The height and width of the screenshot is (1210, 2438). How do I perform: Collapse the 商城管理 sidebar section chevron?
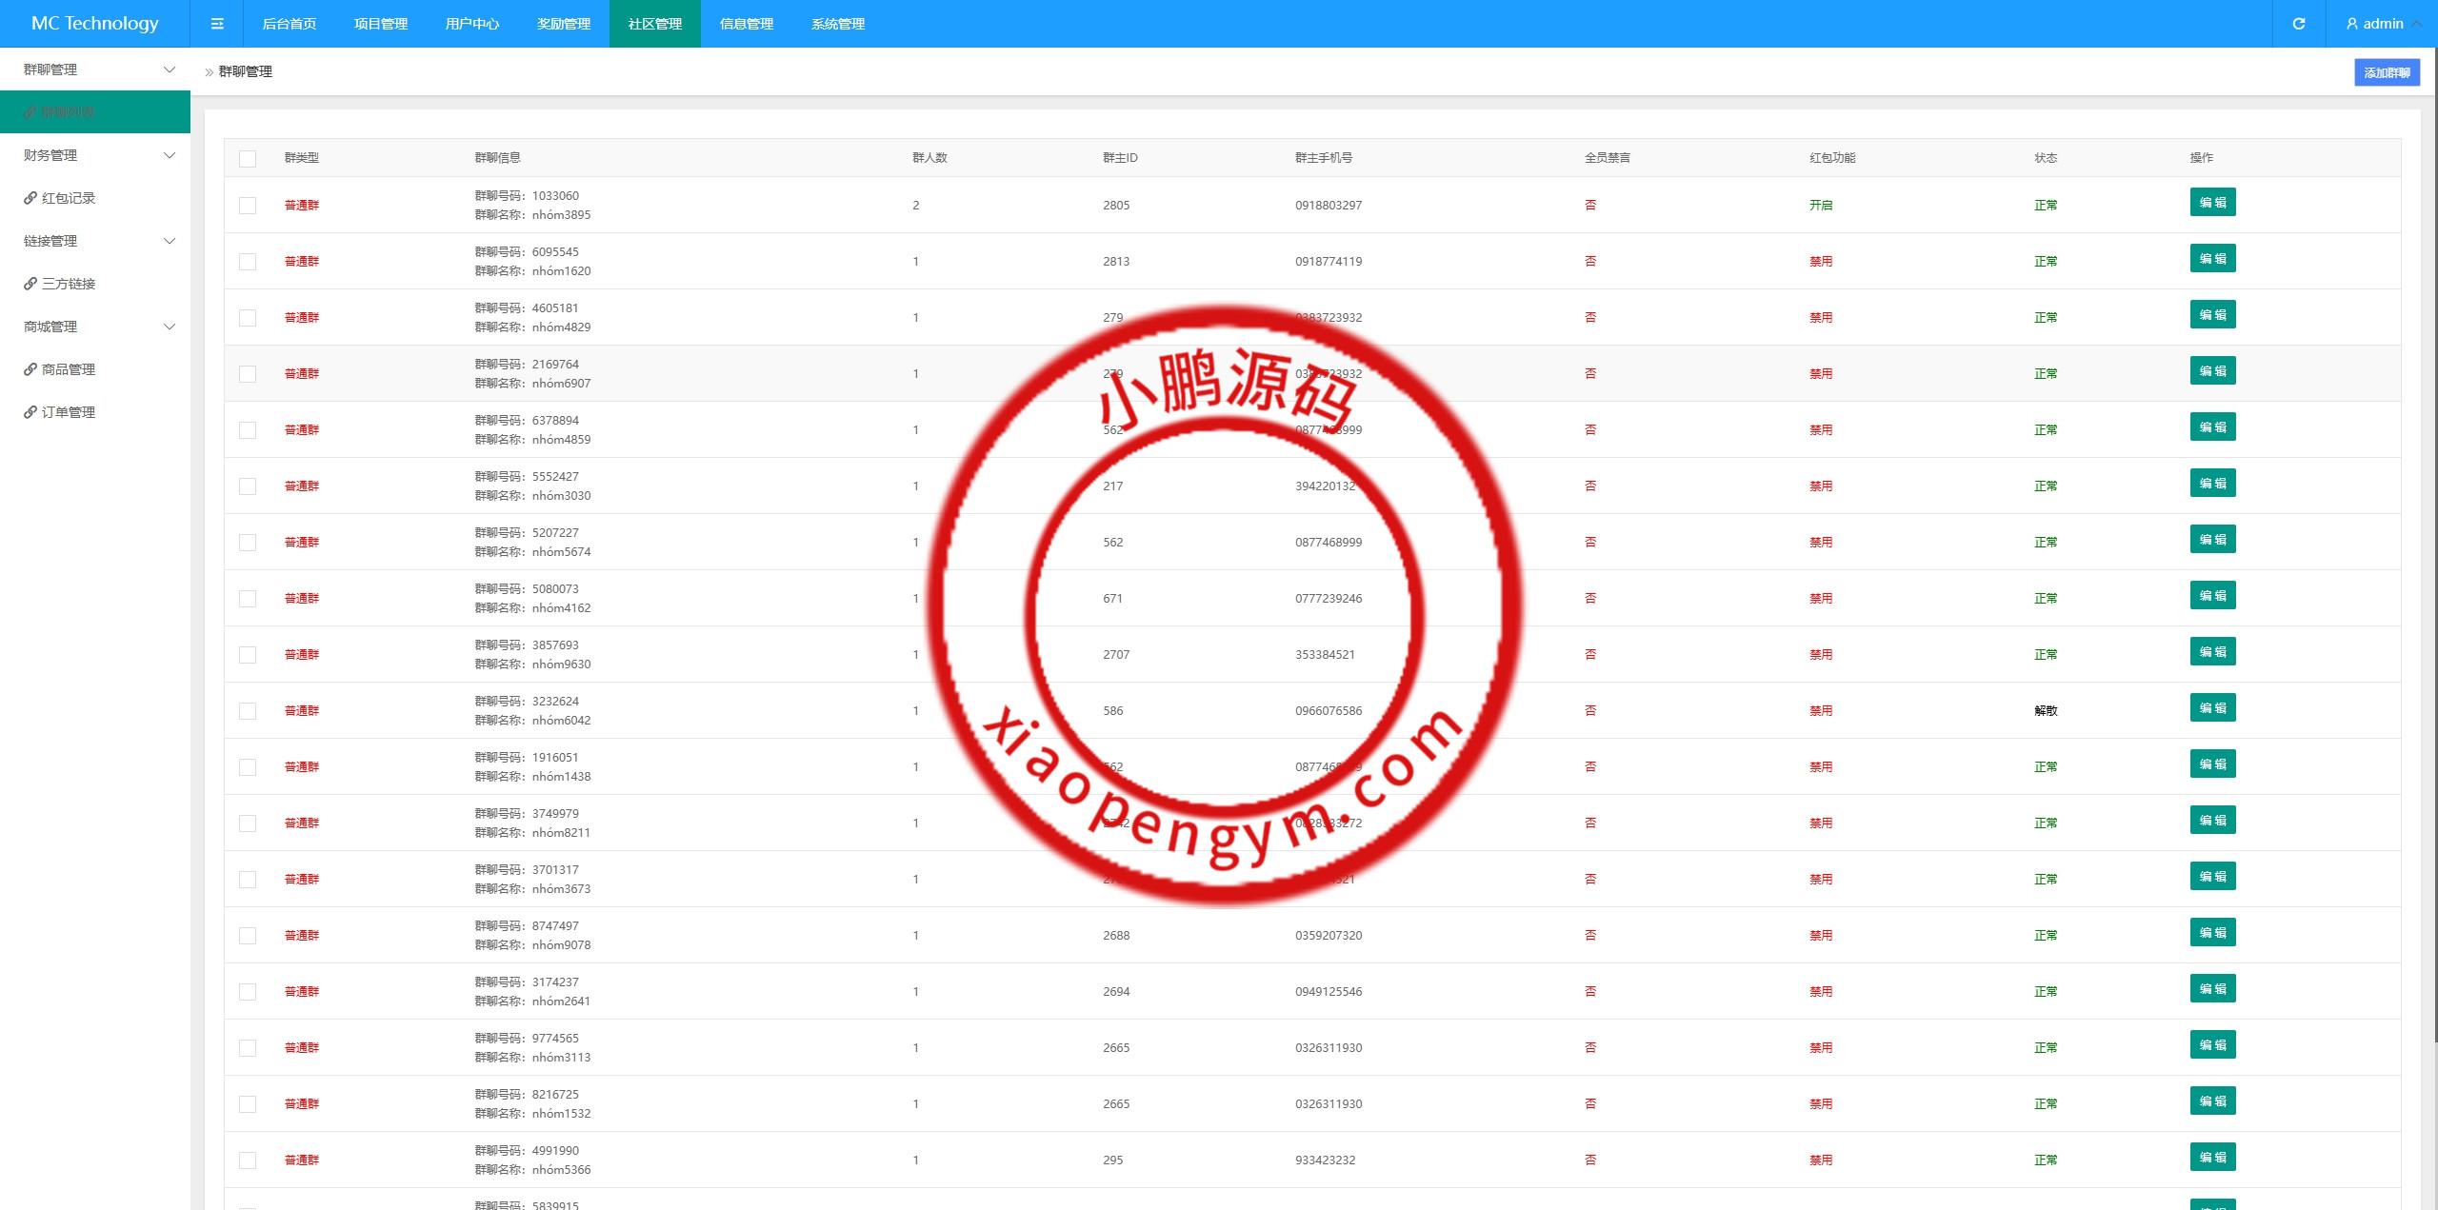point(170,327)
